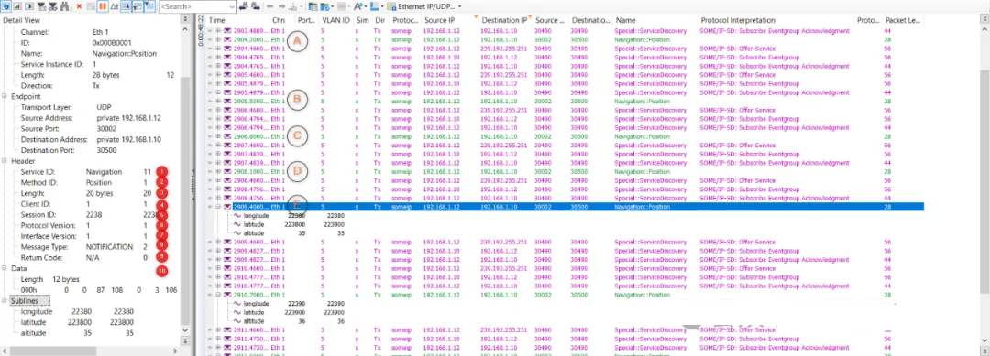Viewport: 990px width, 356px height.
Task: Collapse the Sublines section in Detail View
Action: (4, 301)
